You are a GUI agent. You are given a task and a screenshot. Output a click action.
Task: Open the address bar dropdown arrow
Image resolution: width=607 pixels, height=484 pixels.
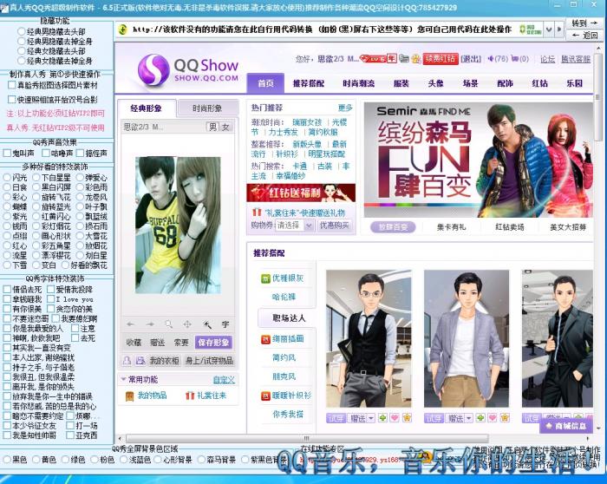click(549, 29)
